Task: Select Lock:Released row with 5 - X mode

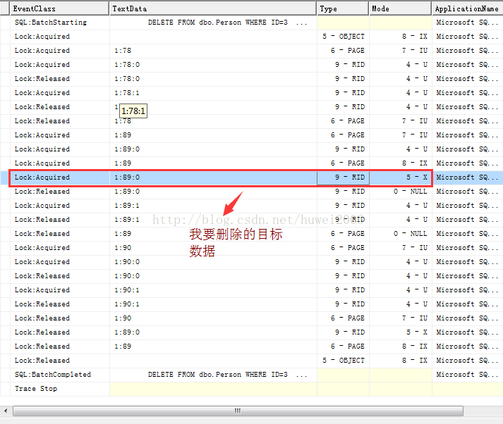Action: coord(251,332)
